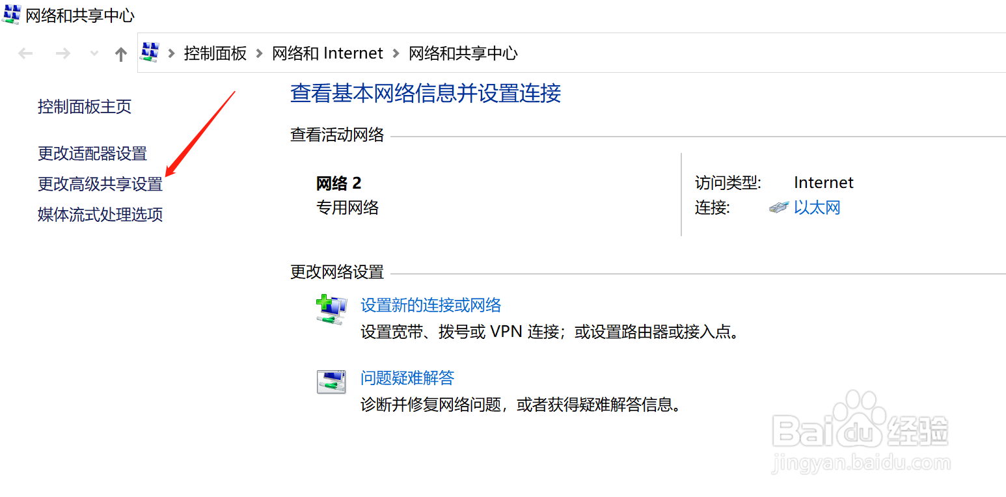Click the address bar network icon

(x=150, y=53)
